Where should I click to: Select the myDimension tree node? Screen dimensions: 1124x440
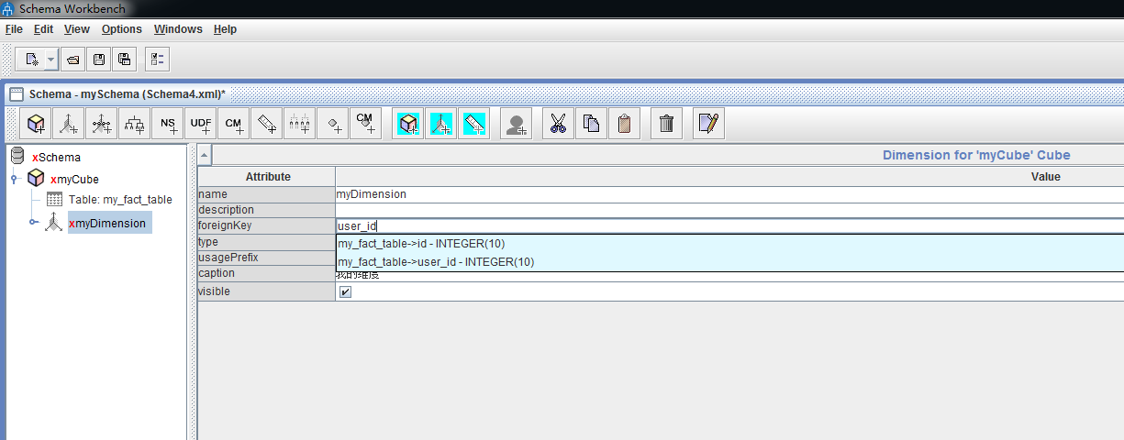(x=109, y=223)
